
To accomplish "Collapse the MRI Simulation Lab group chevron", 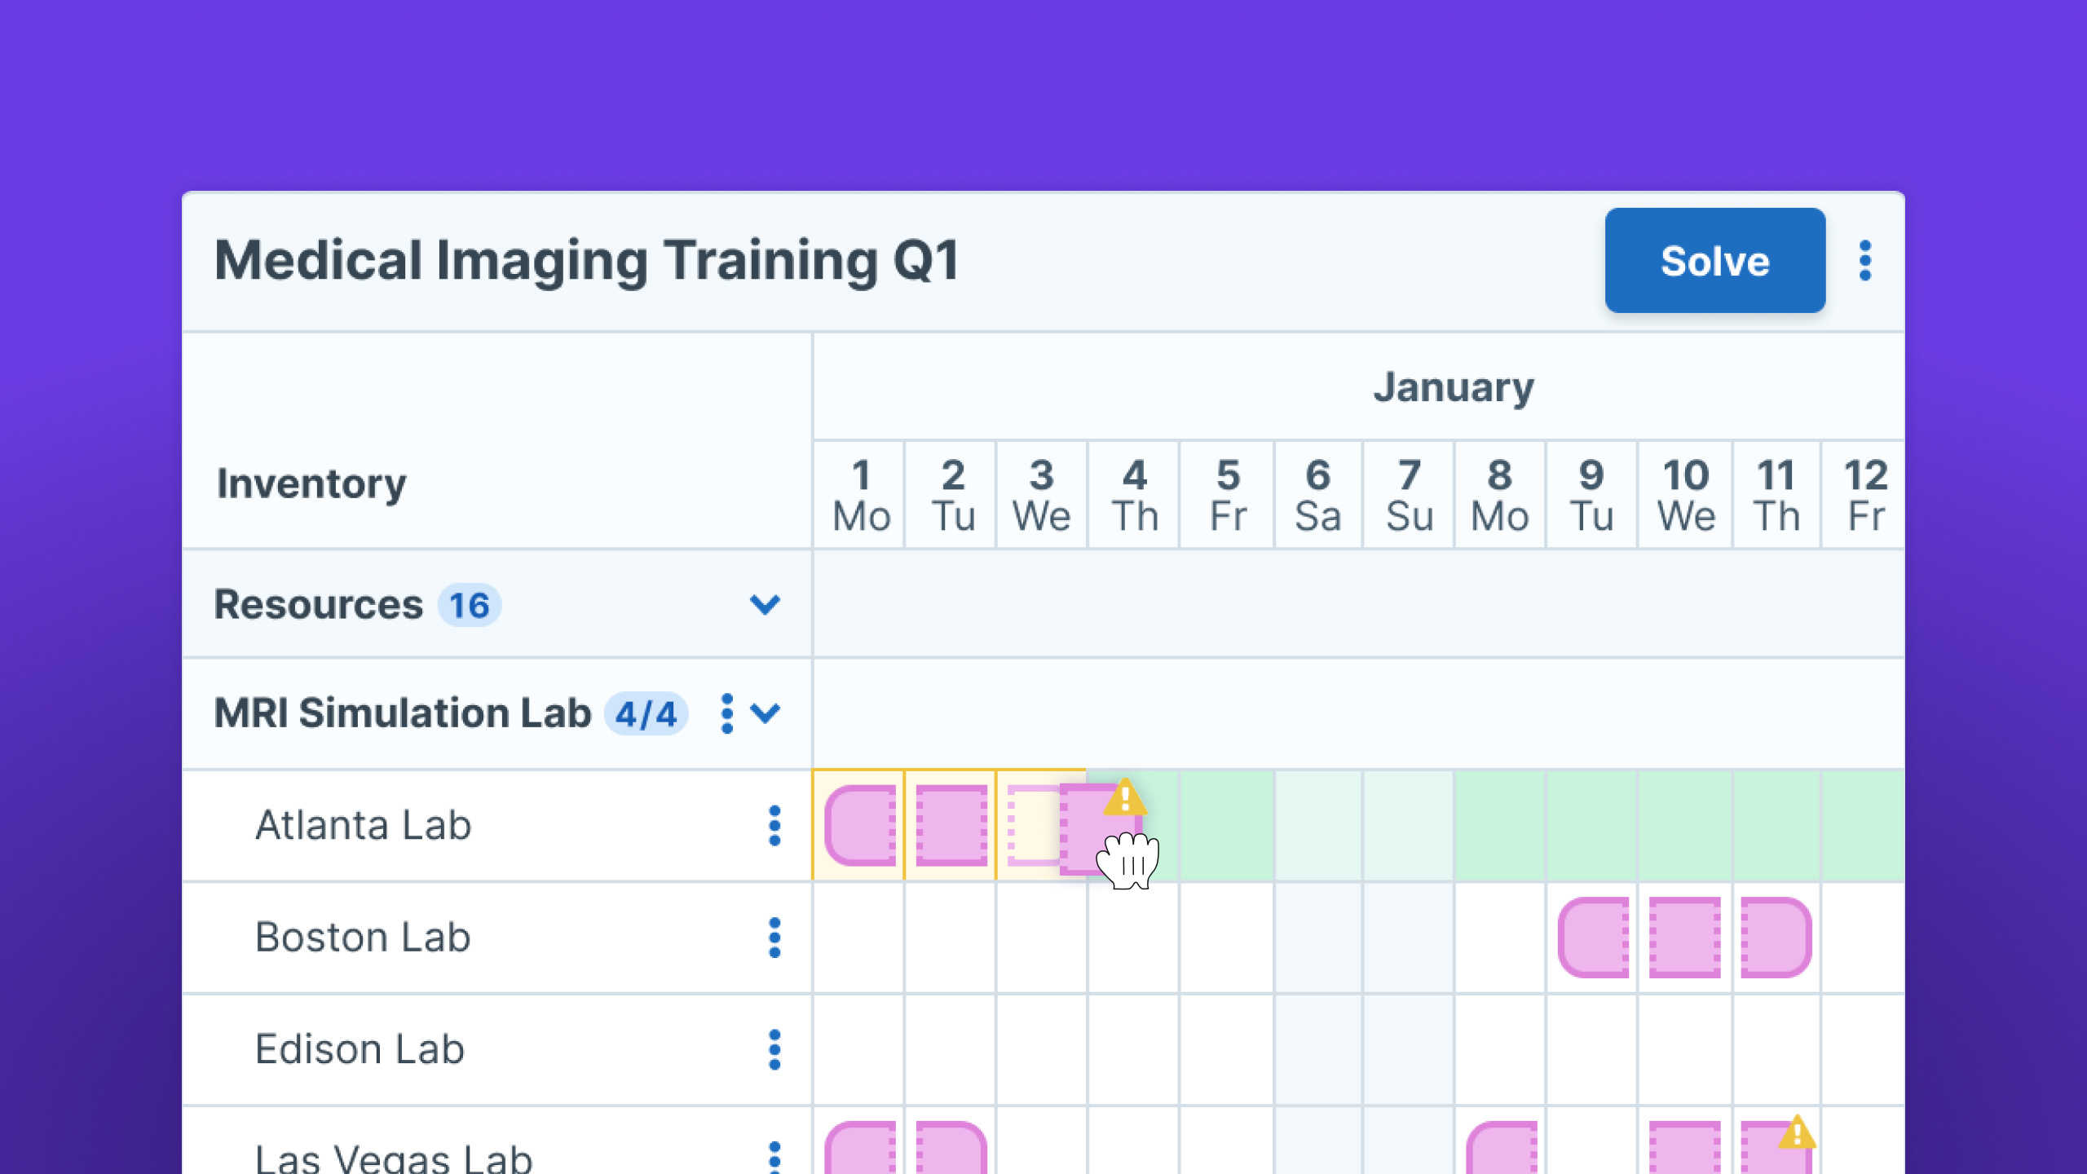I will (766, 713).
